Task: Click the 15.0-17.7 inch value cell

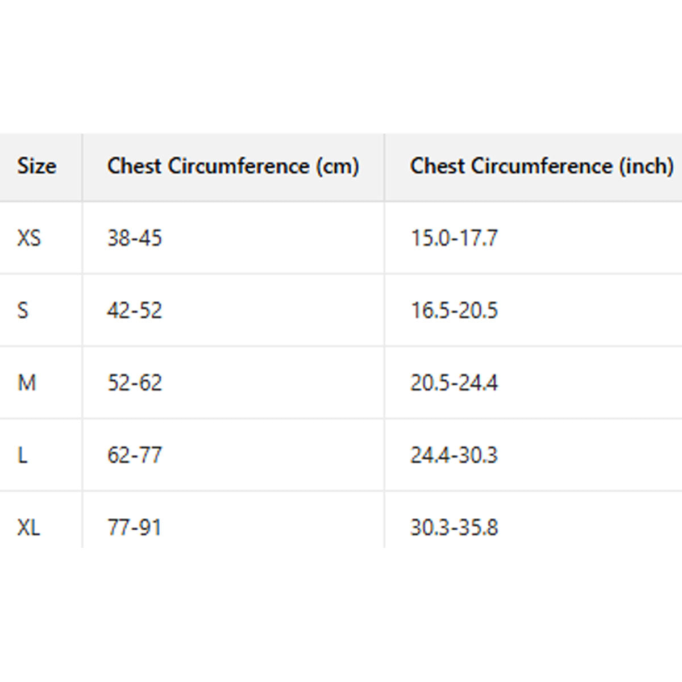Action: point(454,238)
